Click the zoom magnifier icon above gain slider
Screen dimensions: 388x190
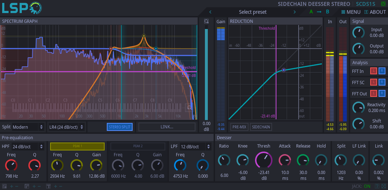(206, 21)
